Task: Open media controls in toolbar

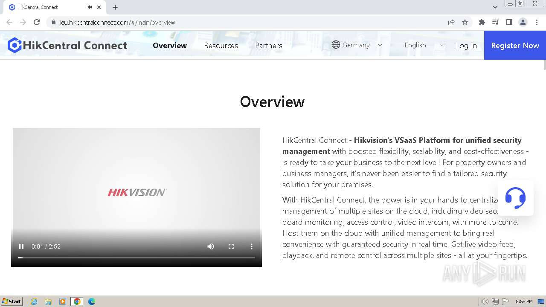Action: (x=496, y=22)
